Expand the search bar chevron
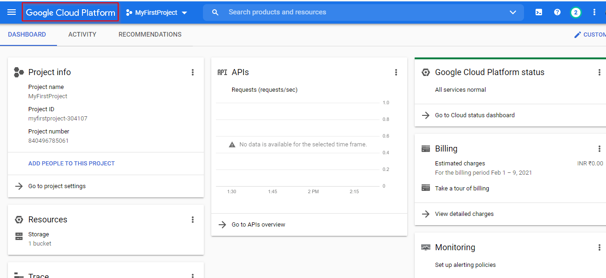The width and height of the screenshot is (606, 278). tap(513, 13)
